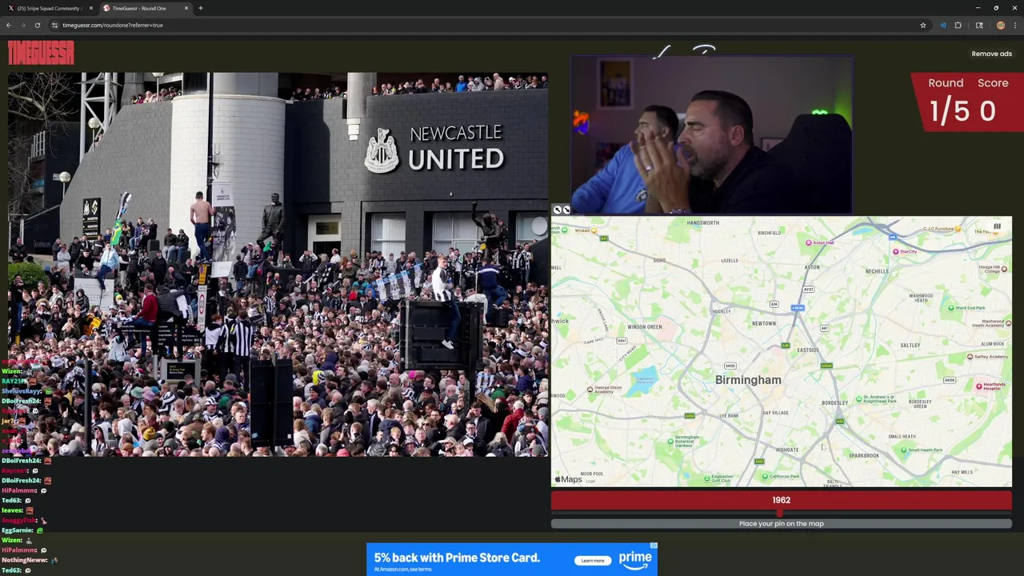The height and width of the screenshot is (576, 1024).
Task: Click the Winson Green area label
Action: (x=645, y=326)
